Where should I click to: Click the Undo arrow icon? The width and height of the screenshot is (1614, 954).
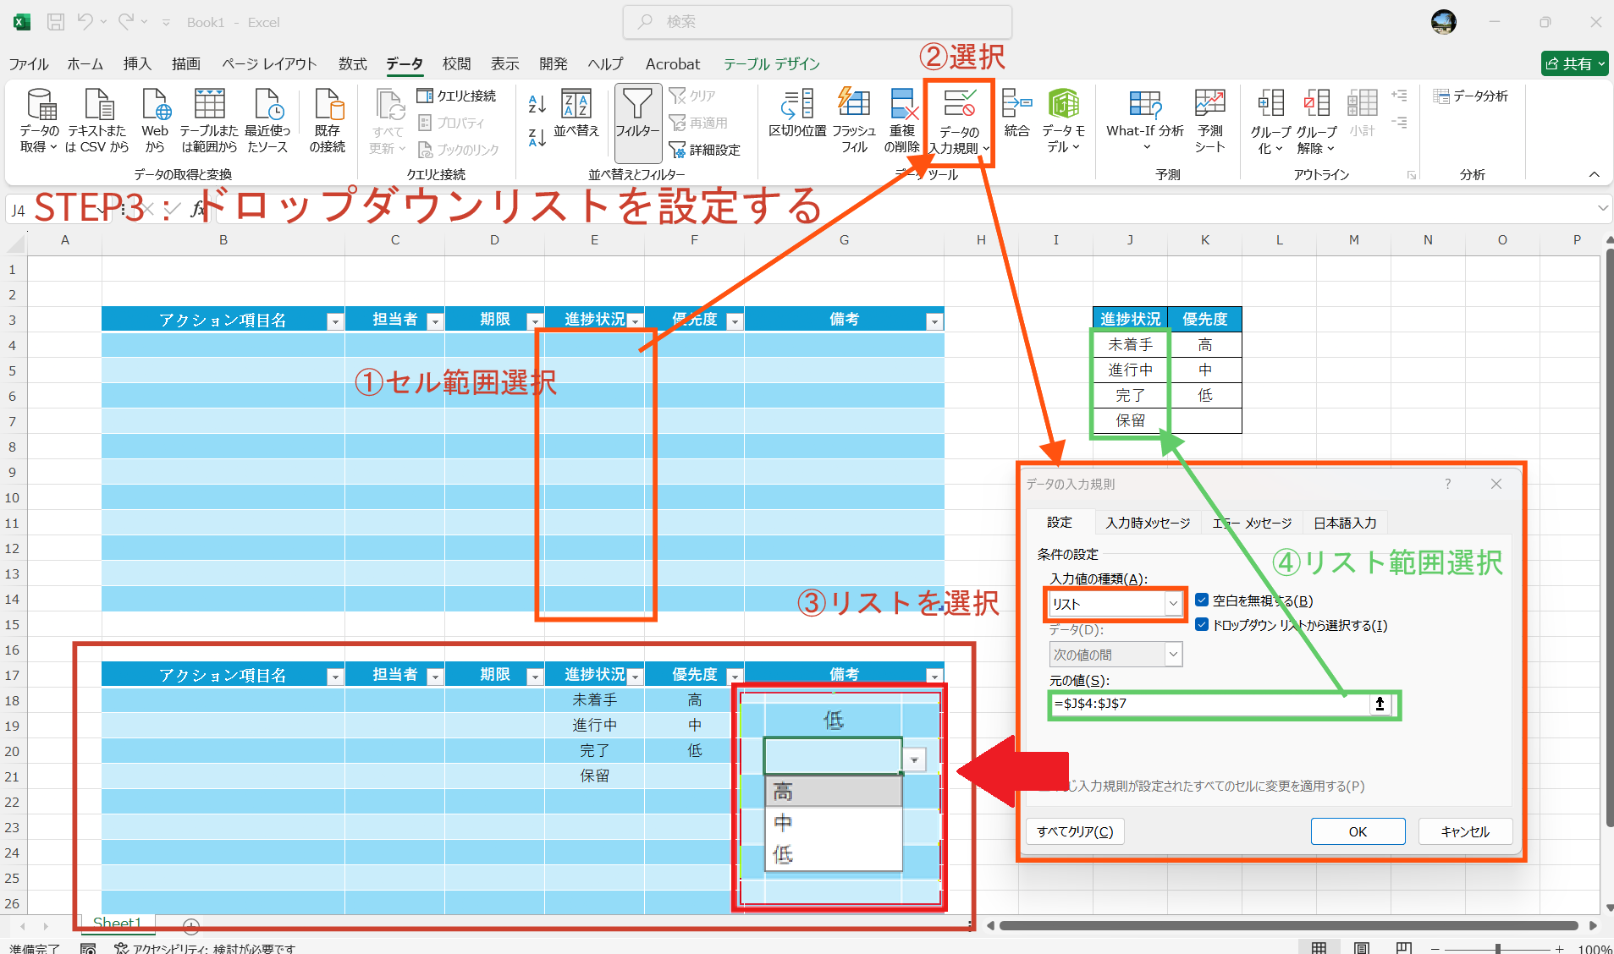pyautogui.click(x=85, y=21)
